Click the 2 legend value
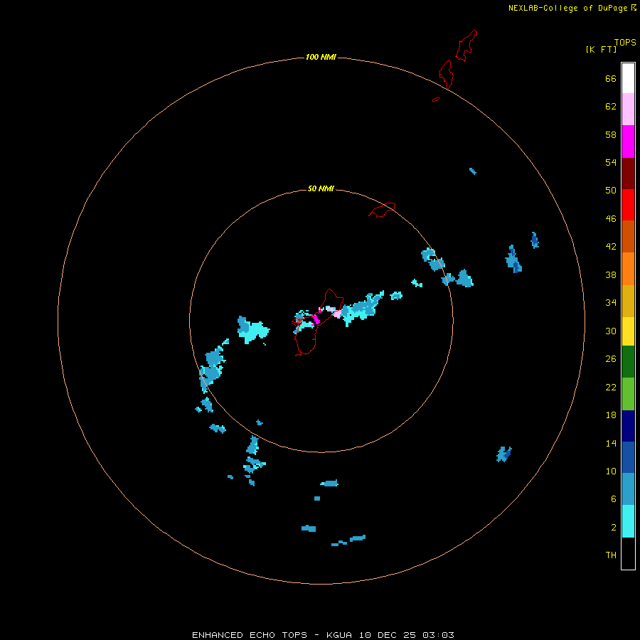Viewport: 640px width, 640px height. click(614, 527)
